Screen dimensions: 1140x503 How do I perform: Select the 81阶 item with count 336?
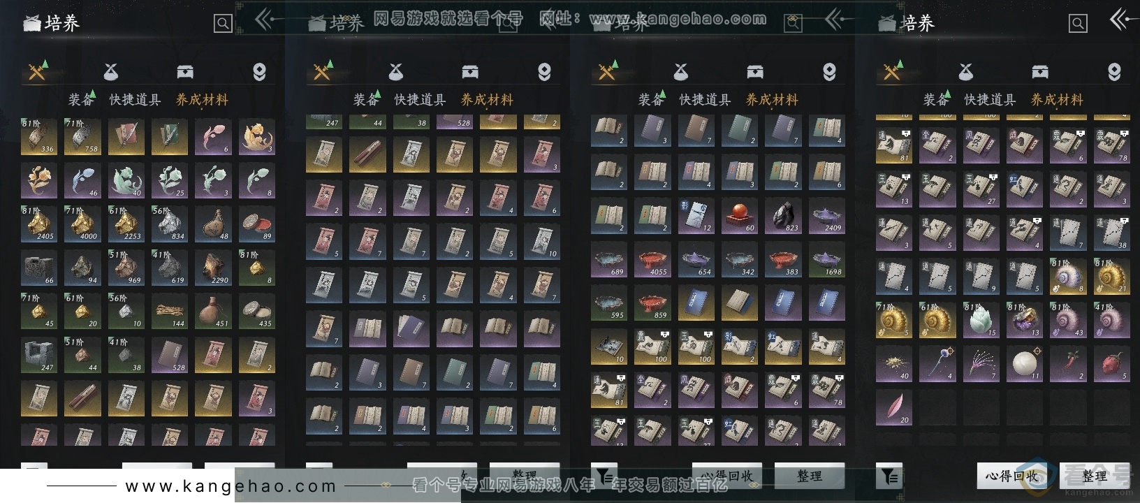(38, 136)
